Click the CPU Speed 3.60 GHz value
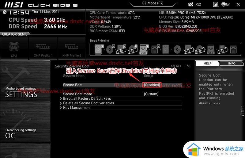Viewport: 245px width, 158px height. coord(55,20)
